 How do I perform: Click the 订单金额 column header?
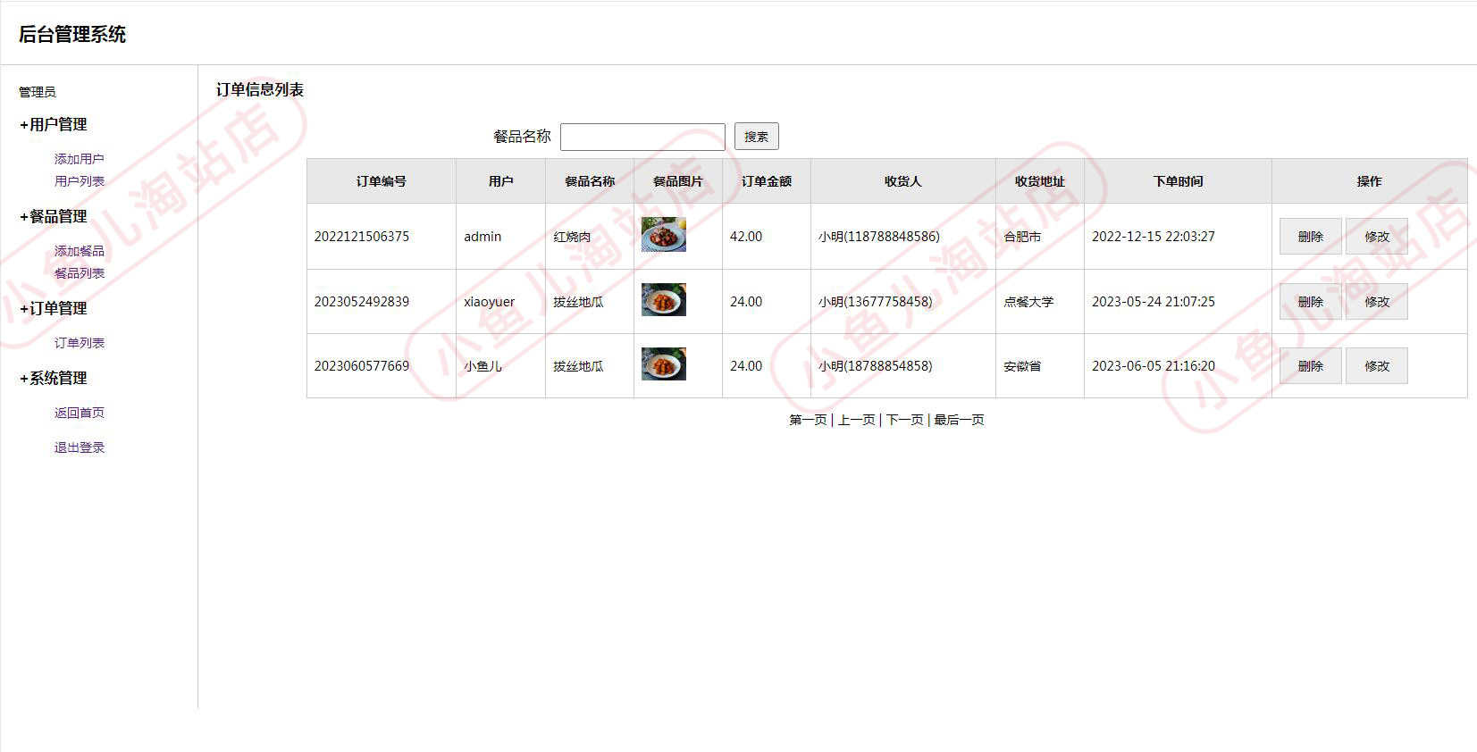[767, 181]
